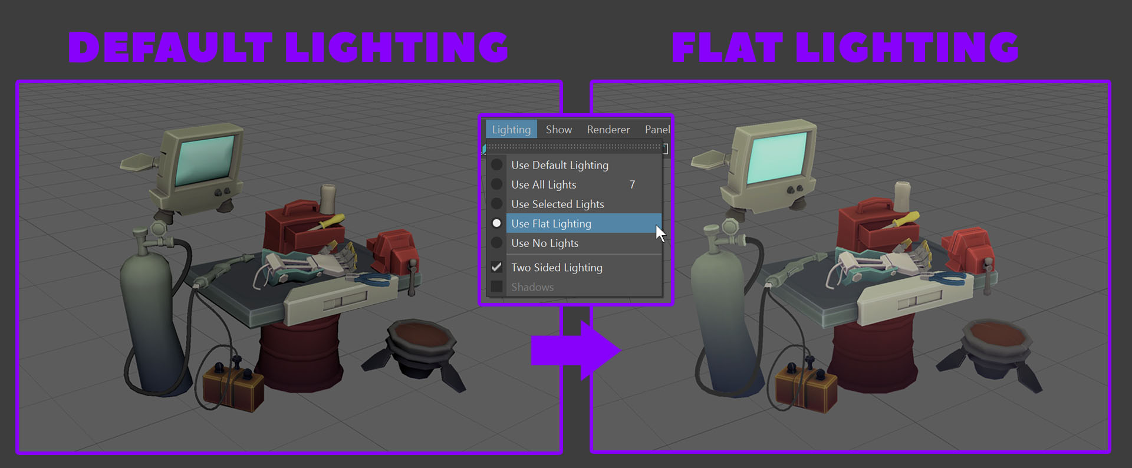The width and height of the screenshot is (1132, 468).
Task: Open the Renderer menu
Action: tap(608, 130)
